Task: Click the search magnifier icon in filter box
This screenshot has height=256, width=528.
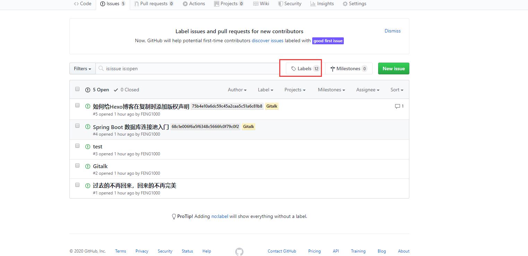Action: (101, 68)
